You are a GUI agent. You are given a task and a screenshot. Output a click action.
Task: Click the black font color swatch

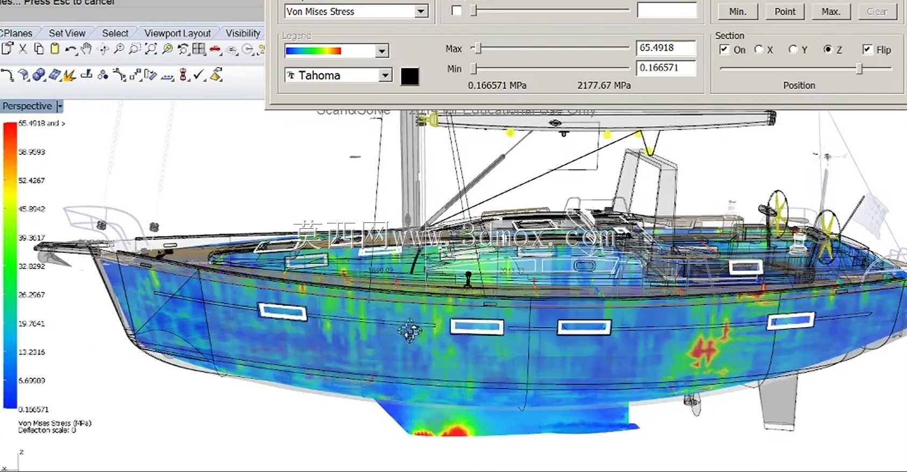click(x=410, y=76)
